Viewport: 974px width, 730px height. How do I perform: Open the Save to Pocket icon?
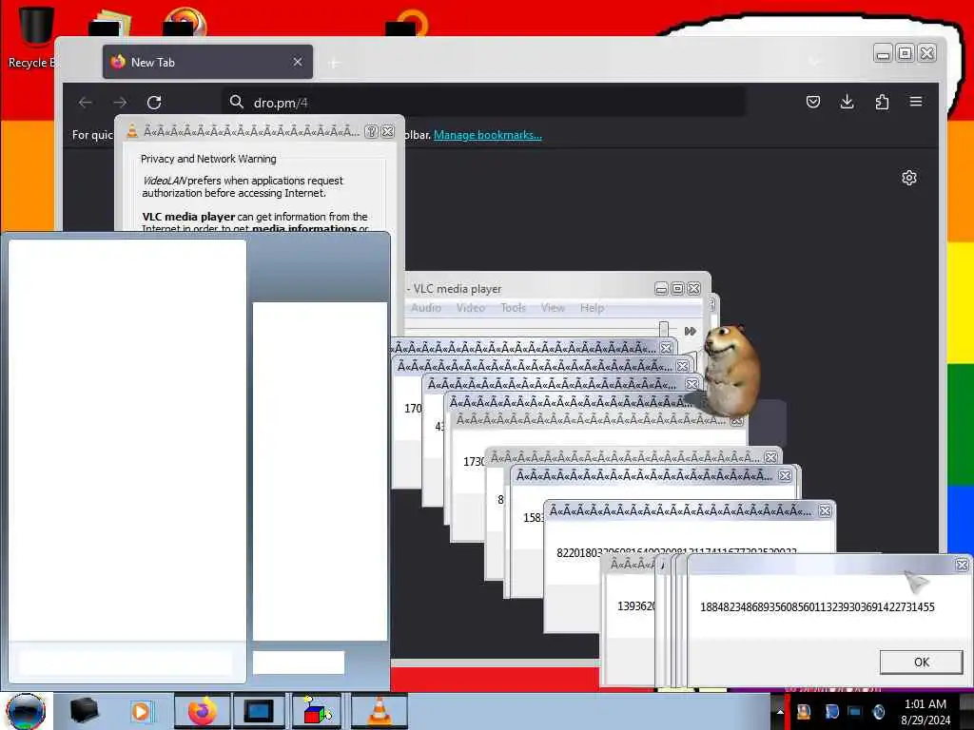(x=812, y=102)
